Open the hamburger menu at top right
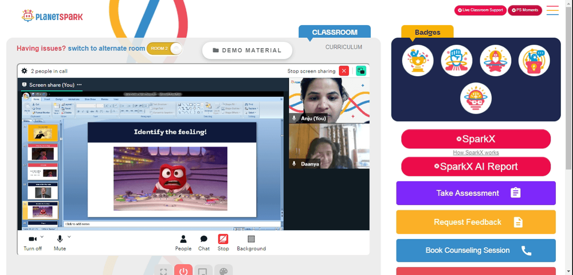573x275 pixels. tap(552, 10)
